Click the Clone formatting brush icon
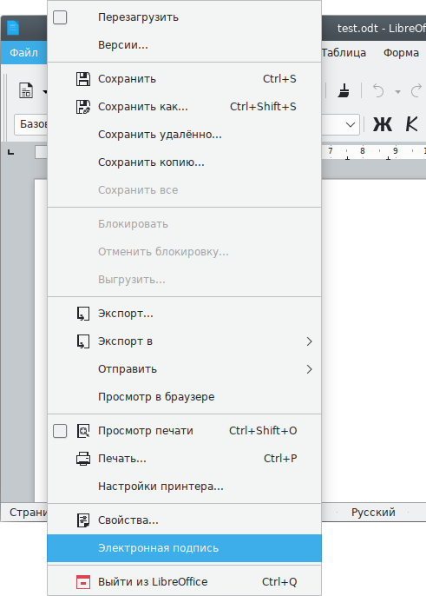 [x=344, y=91]
